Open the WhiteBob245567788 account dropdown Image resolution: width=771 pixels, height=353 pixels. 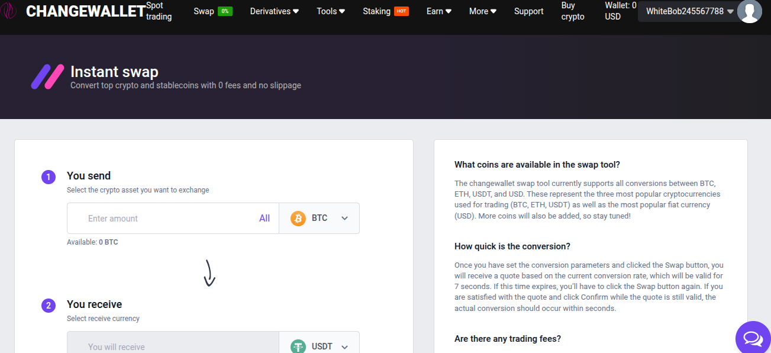click(x=689, y=11)
